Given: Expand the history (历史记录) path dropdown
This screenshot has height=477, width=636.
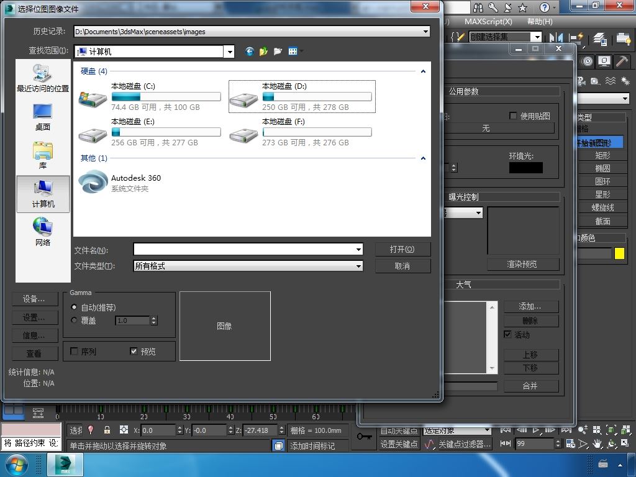Looking at the screenshot, I should click(425, 31).
